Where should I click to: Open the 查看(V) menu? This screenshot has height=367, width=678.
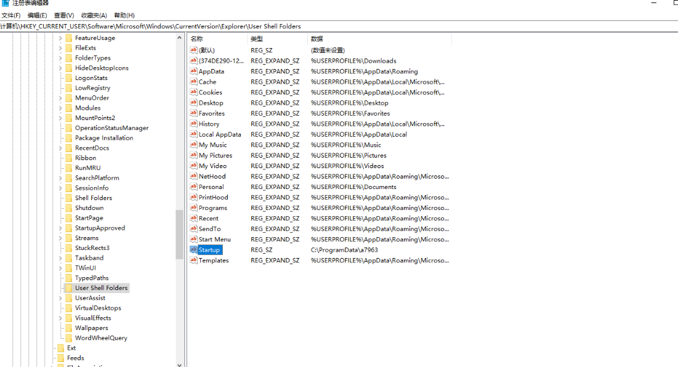pyautogui.click(x=64, y=15)
